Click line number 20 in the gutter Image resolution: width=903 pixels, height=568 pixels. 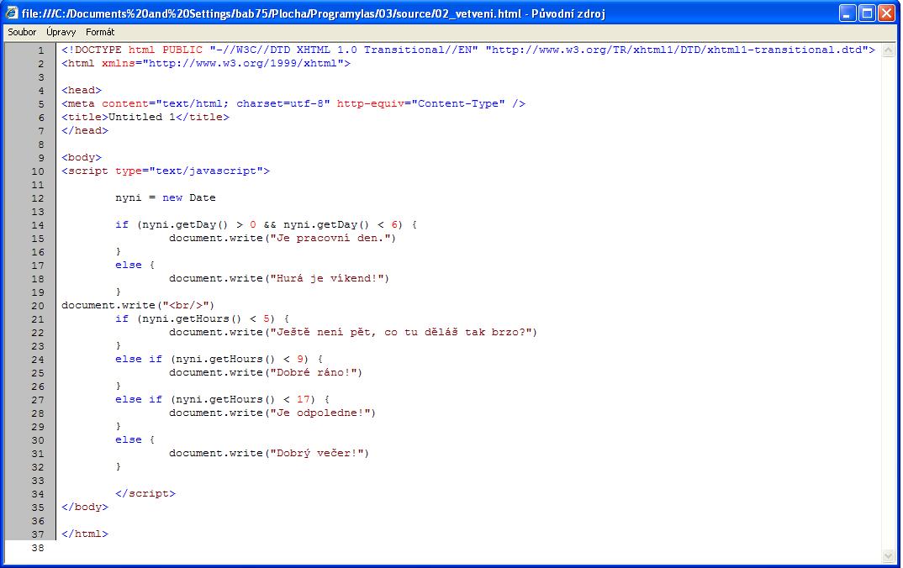click(x=37, y=305)
